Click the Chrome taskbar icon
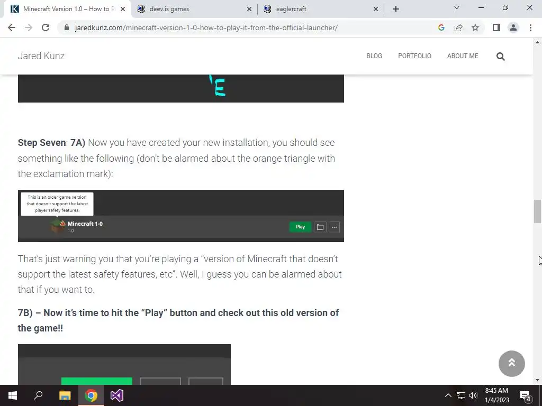The width and height of the screenshot is (542, 406). [91, 395]
